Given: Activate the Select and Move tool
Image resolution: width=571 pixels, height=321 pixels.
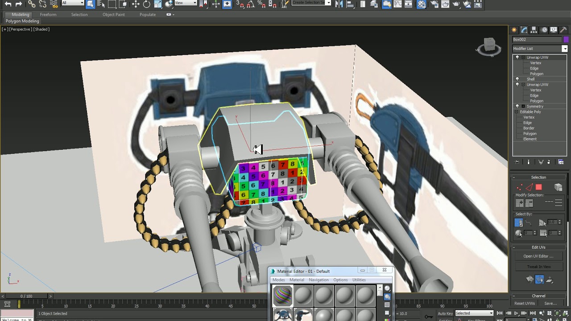Looking at the screenshot, I should 136,4.
